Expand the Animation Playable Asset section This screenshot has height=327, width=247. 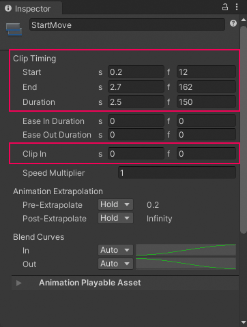pos(19,283)
